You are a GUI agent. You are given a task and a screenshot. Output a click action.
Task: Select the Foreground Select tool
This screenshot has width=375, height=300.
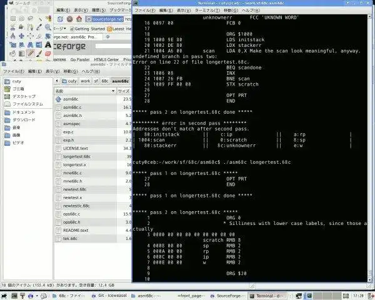point(21,27)
